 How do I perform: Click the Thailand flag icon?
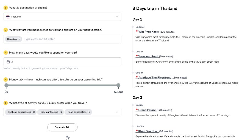coord(8,17)
